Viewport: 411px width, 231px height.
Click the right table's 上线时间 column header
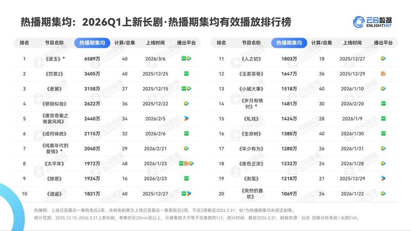pyautogui.click(x=352, y=43)
